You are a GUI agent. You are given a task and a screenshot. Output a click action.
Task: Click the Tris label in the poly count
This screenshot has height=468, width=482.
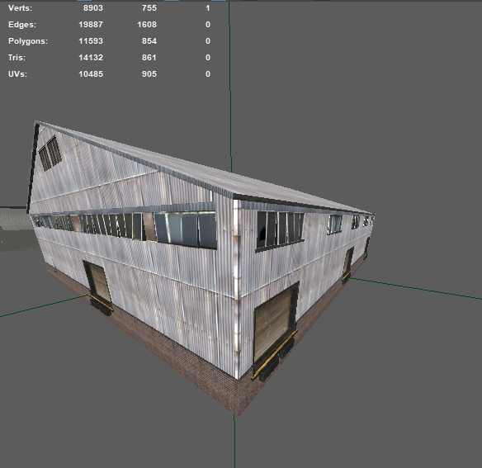tap(17, 58)
